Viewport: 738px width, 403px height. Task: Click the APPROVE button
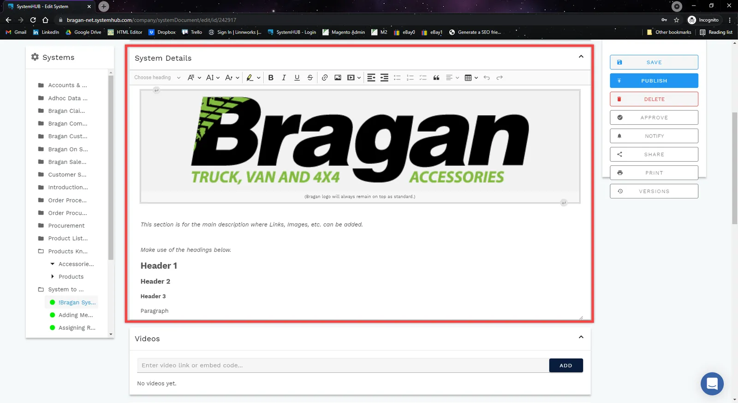click(654, 117)
